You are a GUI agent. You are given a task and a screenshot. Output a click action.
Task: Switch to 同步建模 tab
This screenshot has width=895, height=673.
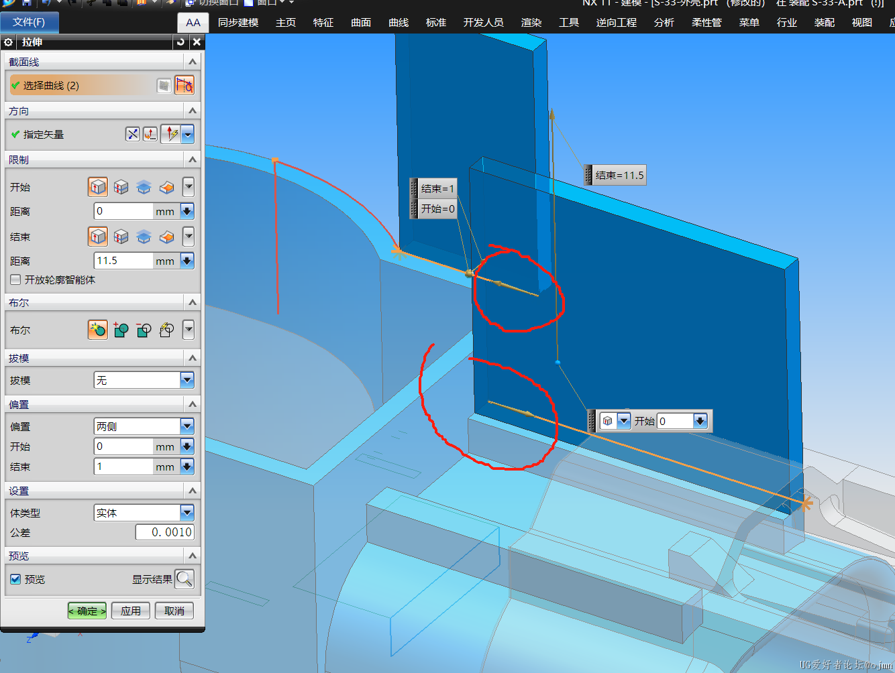(x=238, y=23)
